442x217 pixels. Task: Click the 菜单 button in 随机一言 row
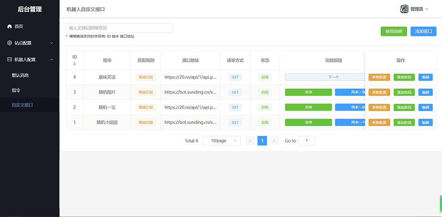pyautogui.click(x=308, y=107)
